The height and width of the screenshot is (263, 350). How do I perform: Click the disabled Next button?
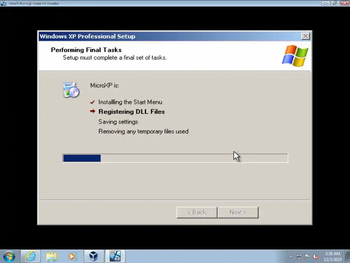(238, 212)
